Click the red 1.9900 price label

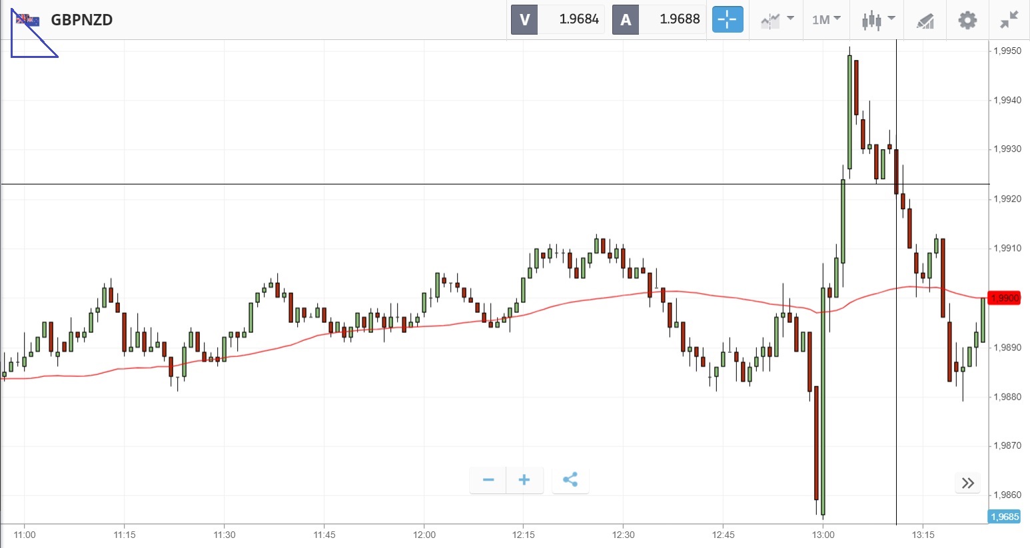click(1005, 298)
